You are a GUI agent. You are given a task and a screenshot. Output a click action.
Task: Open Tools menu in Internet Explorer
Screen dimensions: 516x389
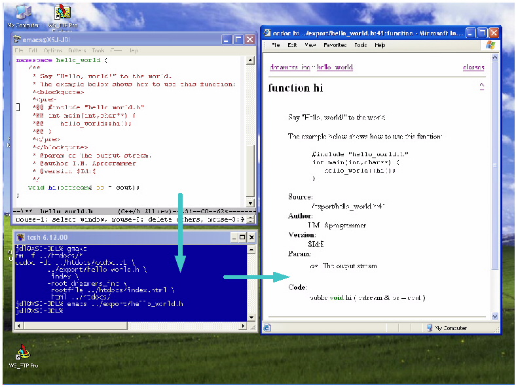[360, 45]
